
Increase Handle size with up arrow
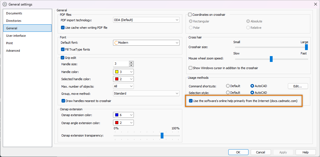(x=131, y=62)
